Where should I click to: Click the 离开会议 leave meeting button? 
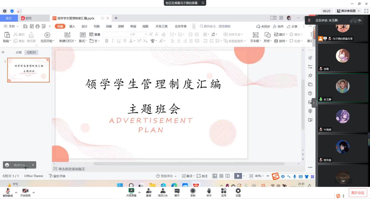[x=358, y=193]
